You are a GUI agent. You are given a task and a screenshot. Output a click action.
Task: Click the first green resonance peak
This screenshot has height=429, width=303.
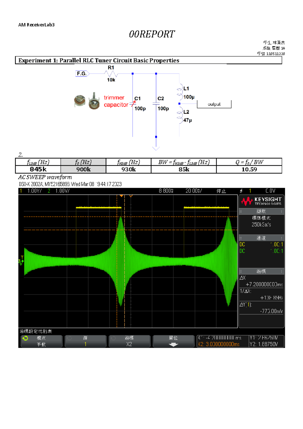121,261
